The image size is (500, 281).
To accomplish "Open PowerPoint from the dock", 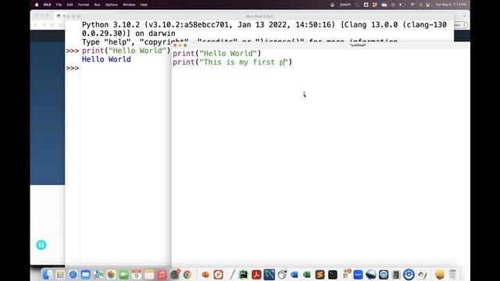I will coord(205,274).
